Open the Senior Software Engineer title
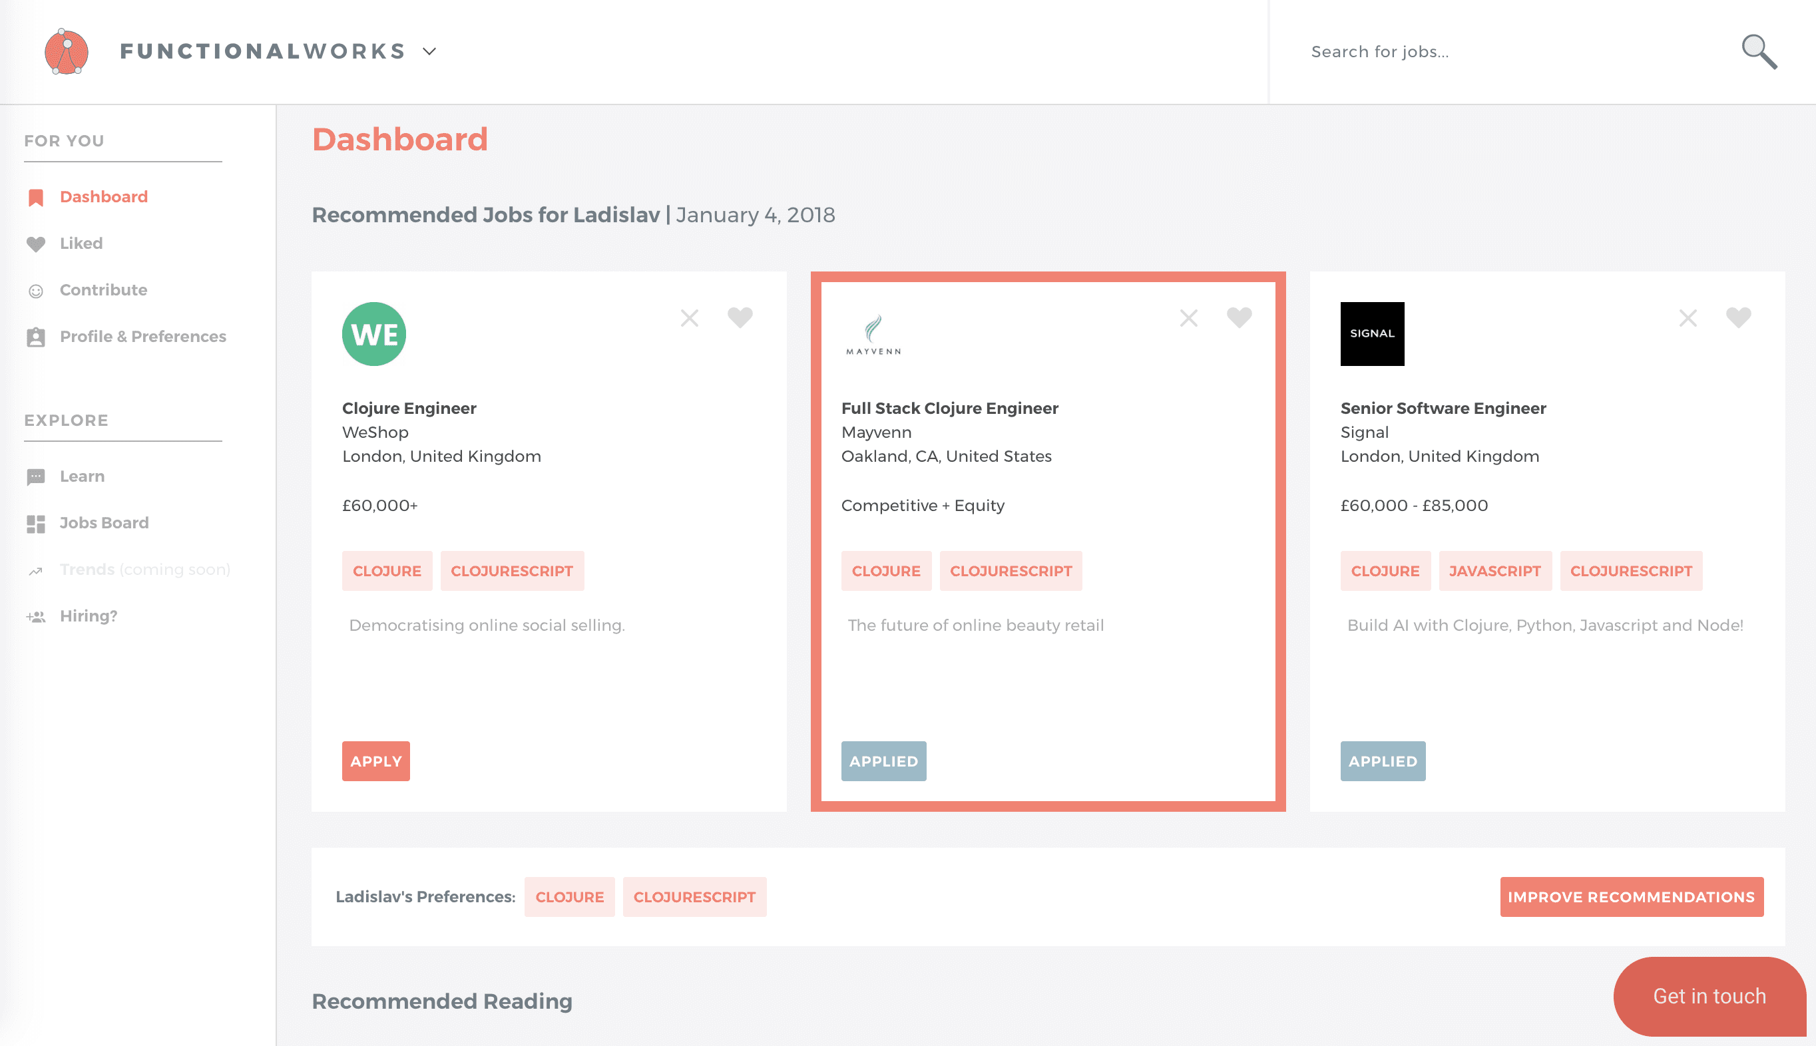 (1443, 408)
